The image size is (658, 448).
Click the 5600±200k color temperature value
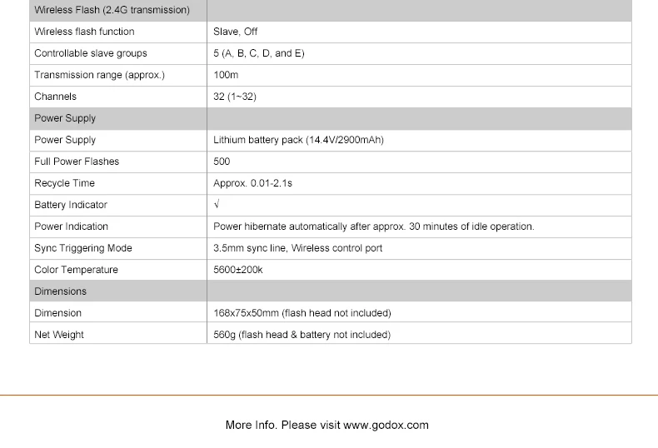238,270
